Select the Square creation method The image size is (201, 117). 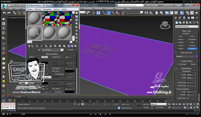point(189,64)
